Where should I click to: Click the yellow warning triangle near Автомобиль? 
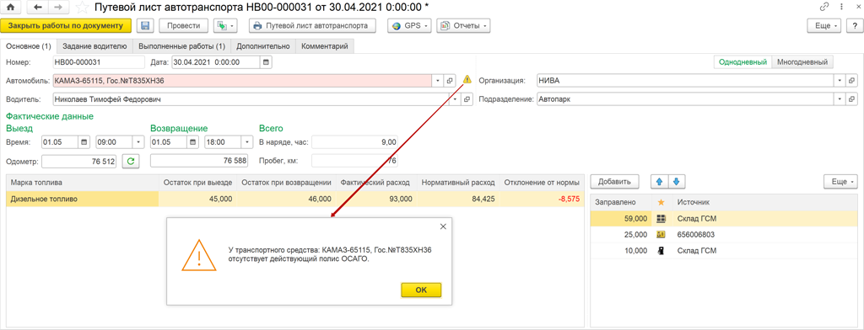pos(467,80)
